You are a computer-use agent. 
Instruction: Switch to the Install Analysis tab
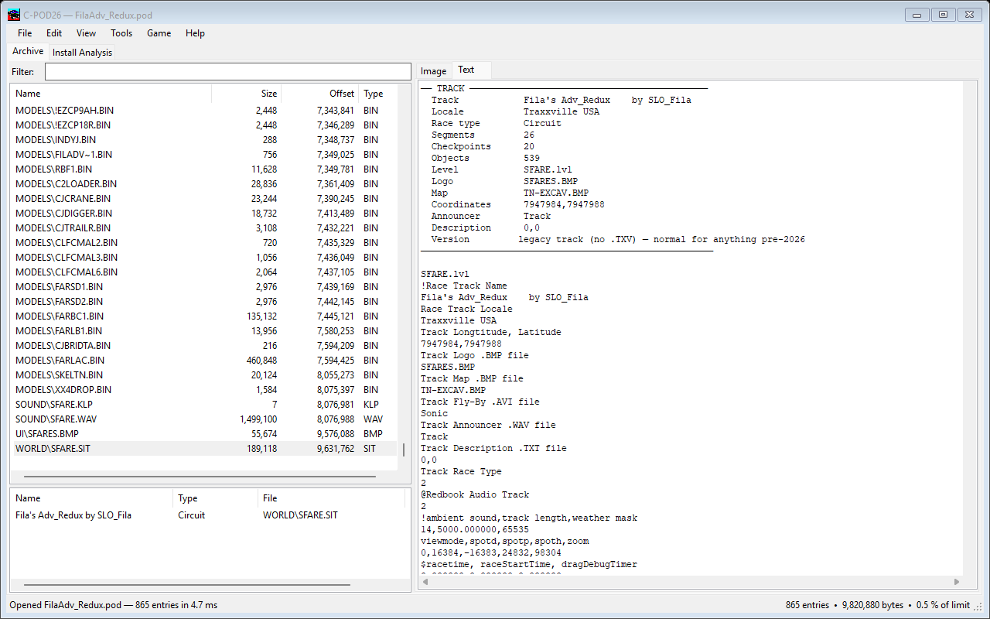82,53
